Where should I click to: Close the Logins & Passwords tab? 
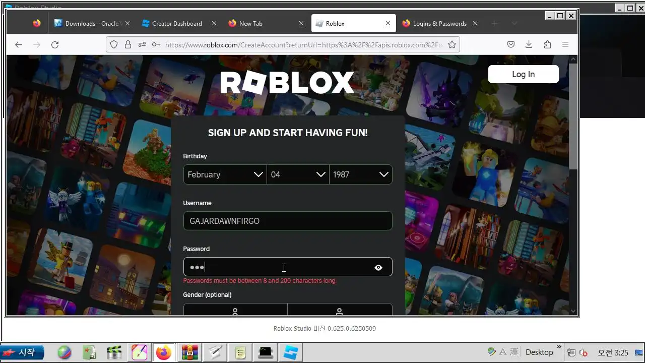tap(475, 23)
